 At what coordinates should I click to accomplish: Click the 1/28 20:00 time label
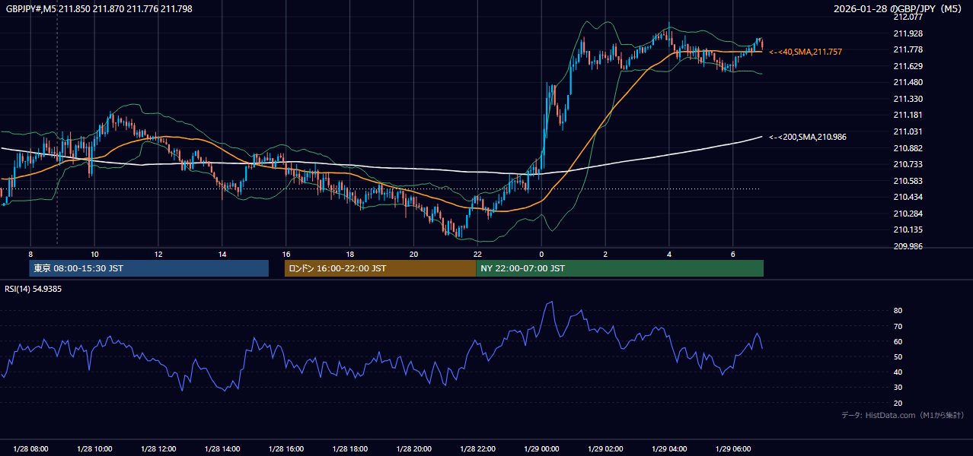414,448
